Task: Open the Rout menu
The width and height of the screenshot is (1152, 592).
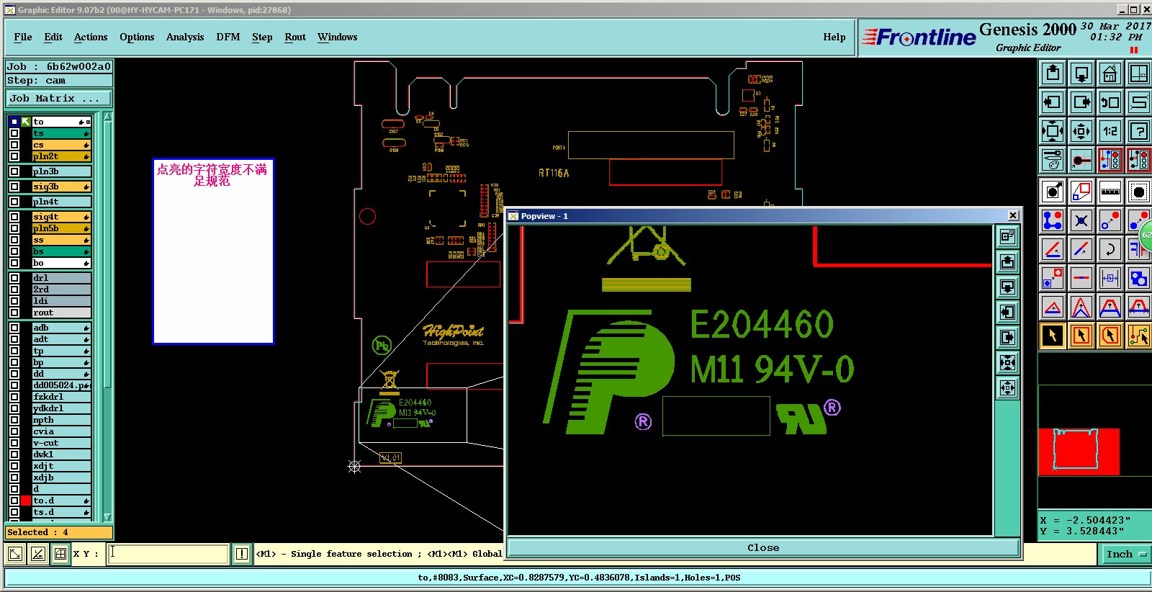Action: pos(295,37)
